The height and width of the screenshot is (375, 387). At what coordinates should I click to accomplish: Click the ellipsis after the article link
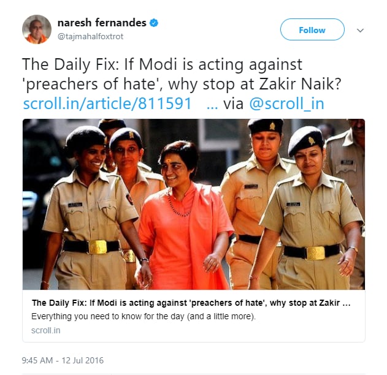point(212,103)
